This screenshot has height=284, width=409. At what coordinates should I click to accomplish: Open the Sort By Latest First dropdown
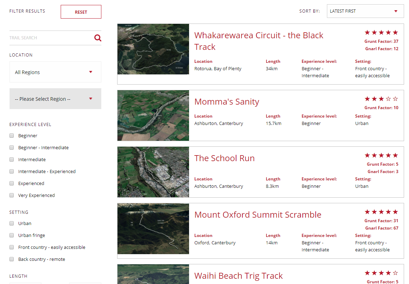pos(365,11)
